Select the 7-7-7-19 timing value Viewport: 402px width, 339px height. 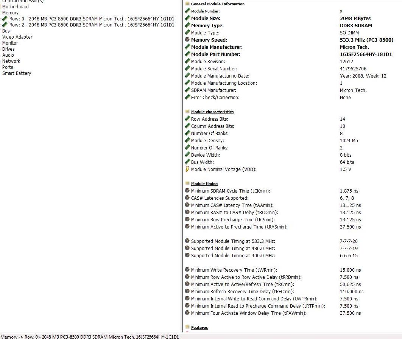pos(349,248)
